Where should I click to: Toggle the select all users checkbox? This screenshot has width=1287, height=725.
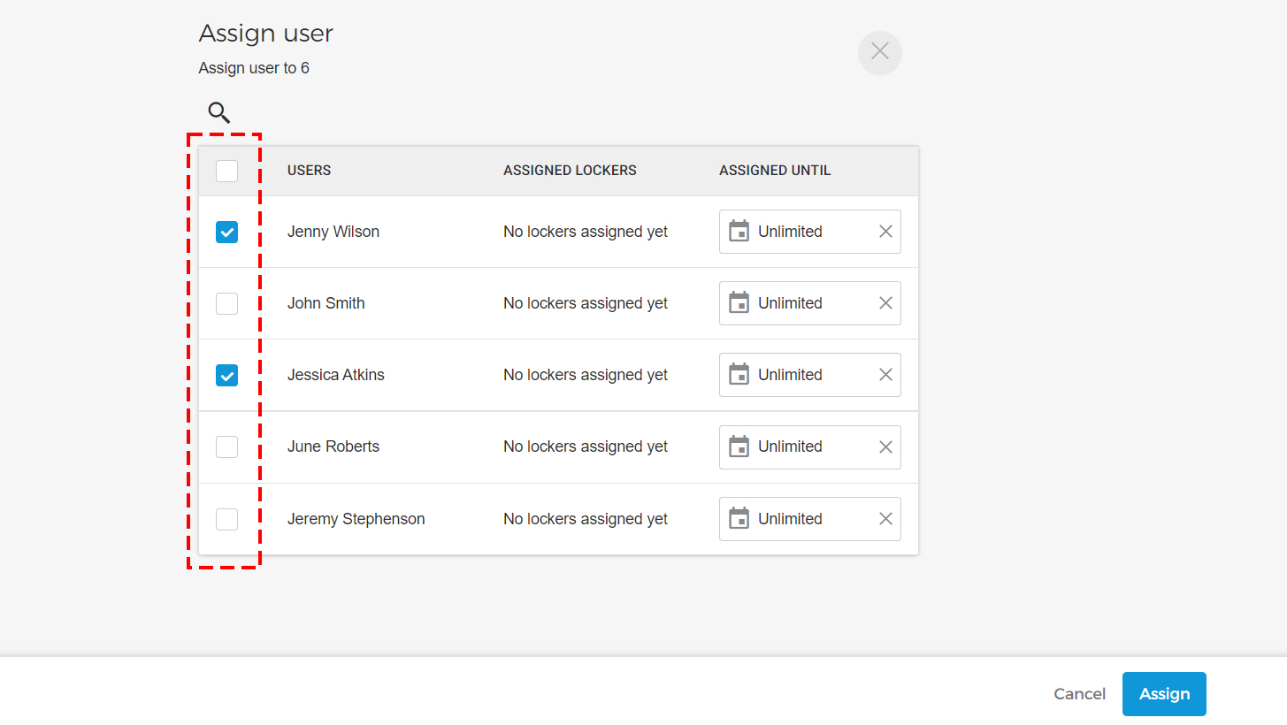[227, 171]
